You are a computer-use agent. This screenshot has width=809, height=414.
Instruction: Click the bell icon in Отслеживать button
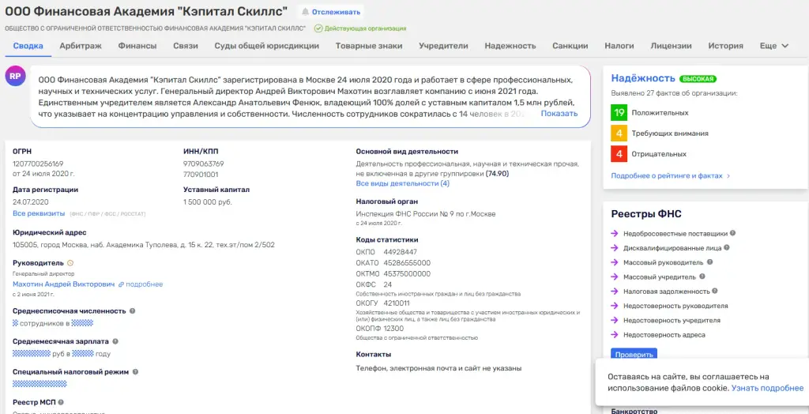(306, 12)
